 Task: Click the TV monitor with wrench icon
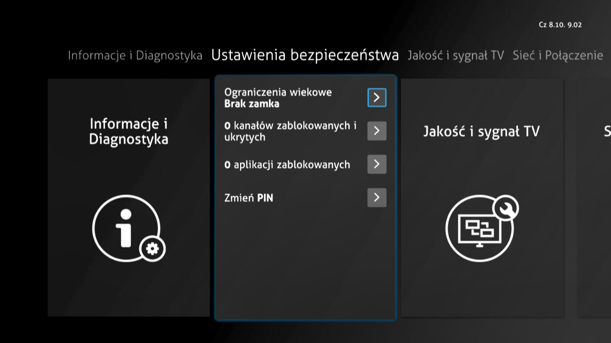(482, 228)
